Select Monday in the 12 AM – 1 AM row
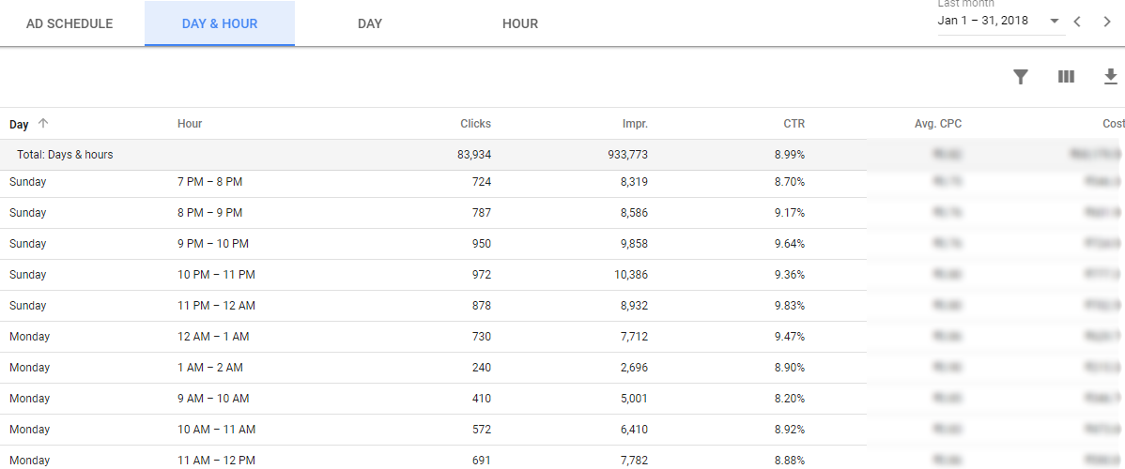Image resolution: width=1125 pixels, height=469 pixels. pos(29,336)
